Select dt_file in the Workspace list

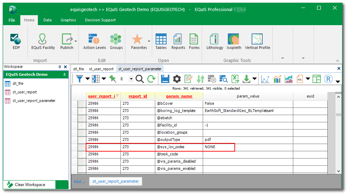coord(18,83)
